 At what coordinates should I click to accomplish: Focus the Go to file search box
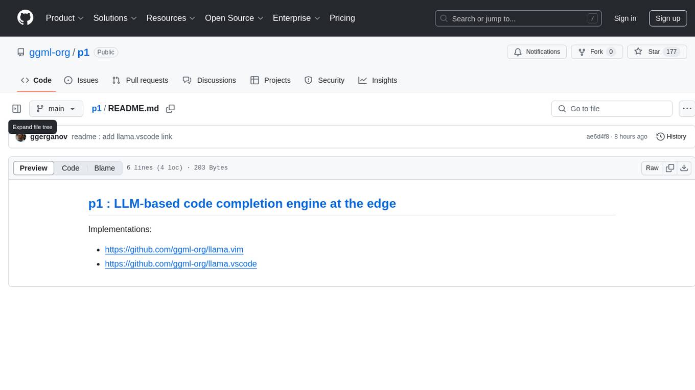click(x=612, y=109)
